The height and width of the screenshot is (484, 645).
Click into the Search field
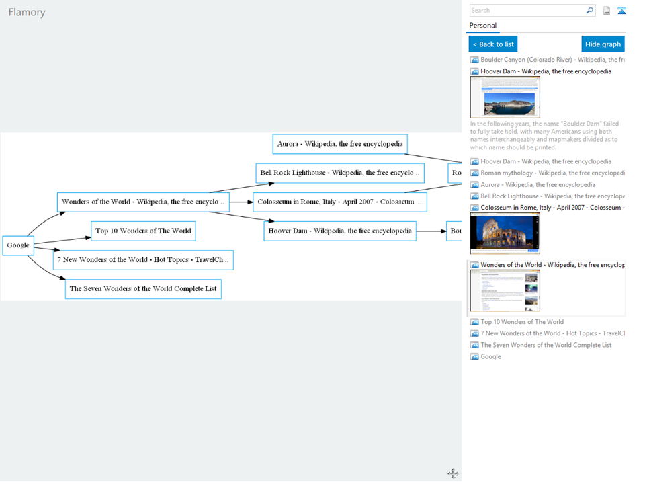pos(527,11)
